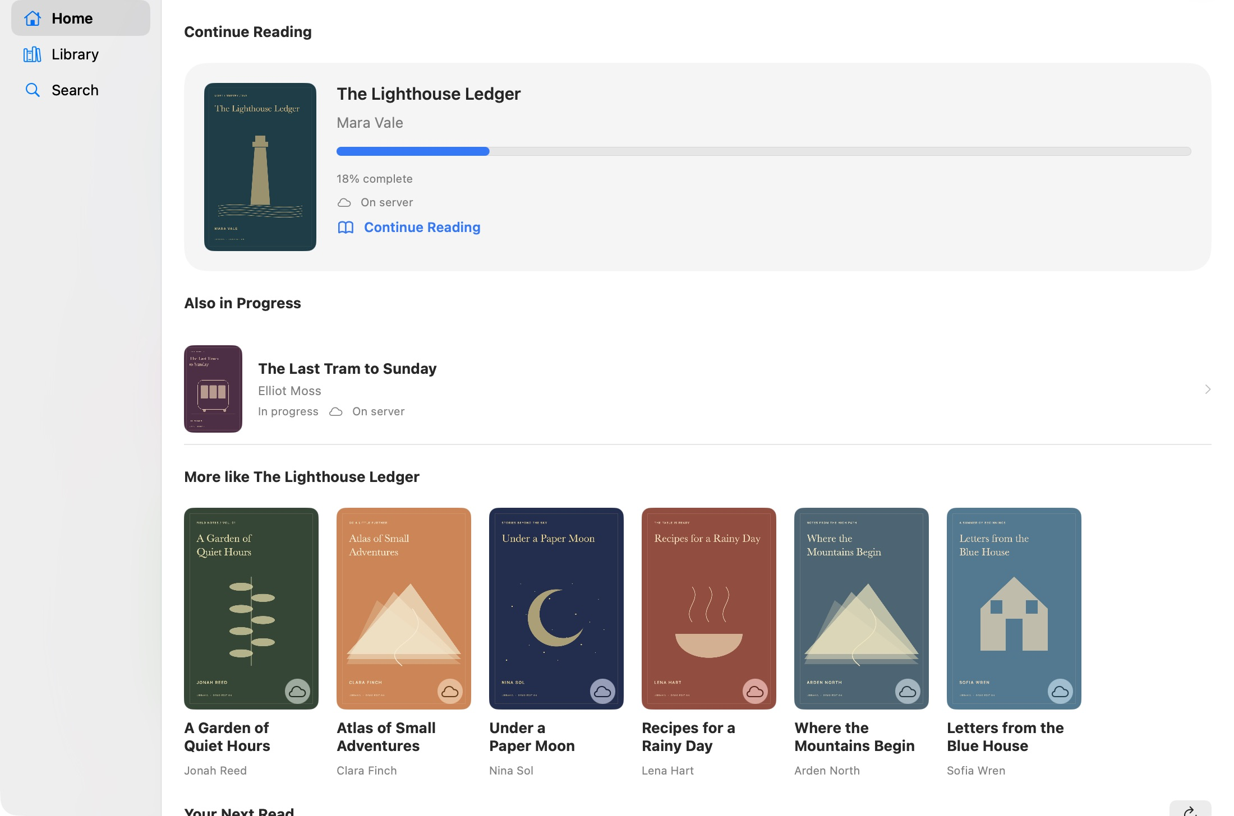This screenshot has height=816, width=1234.
Task: Click author name Clara Finch
Action: pos(367,771)
